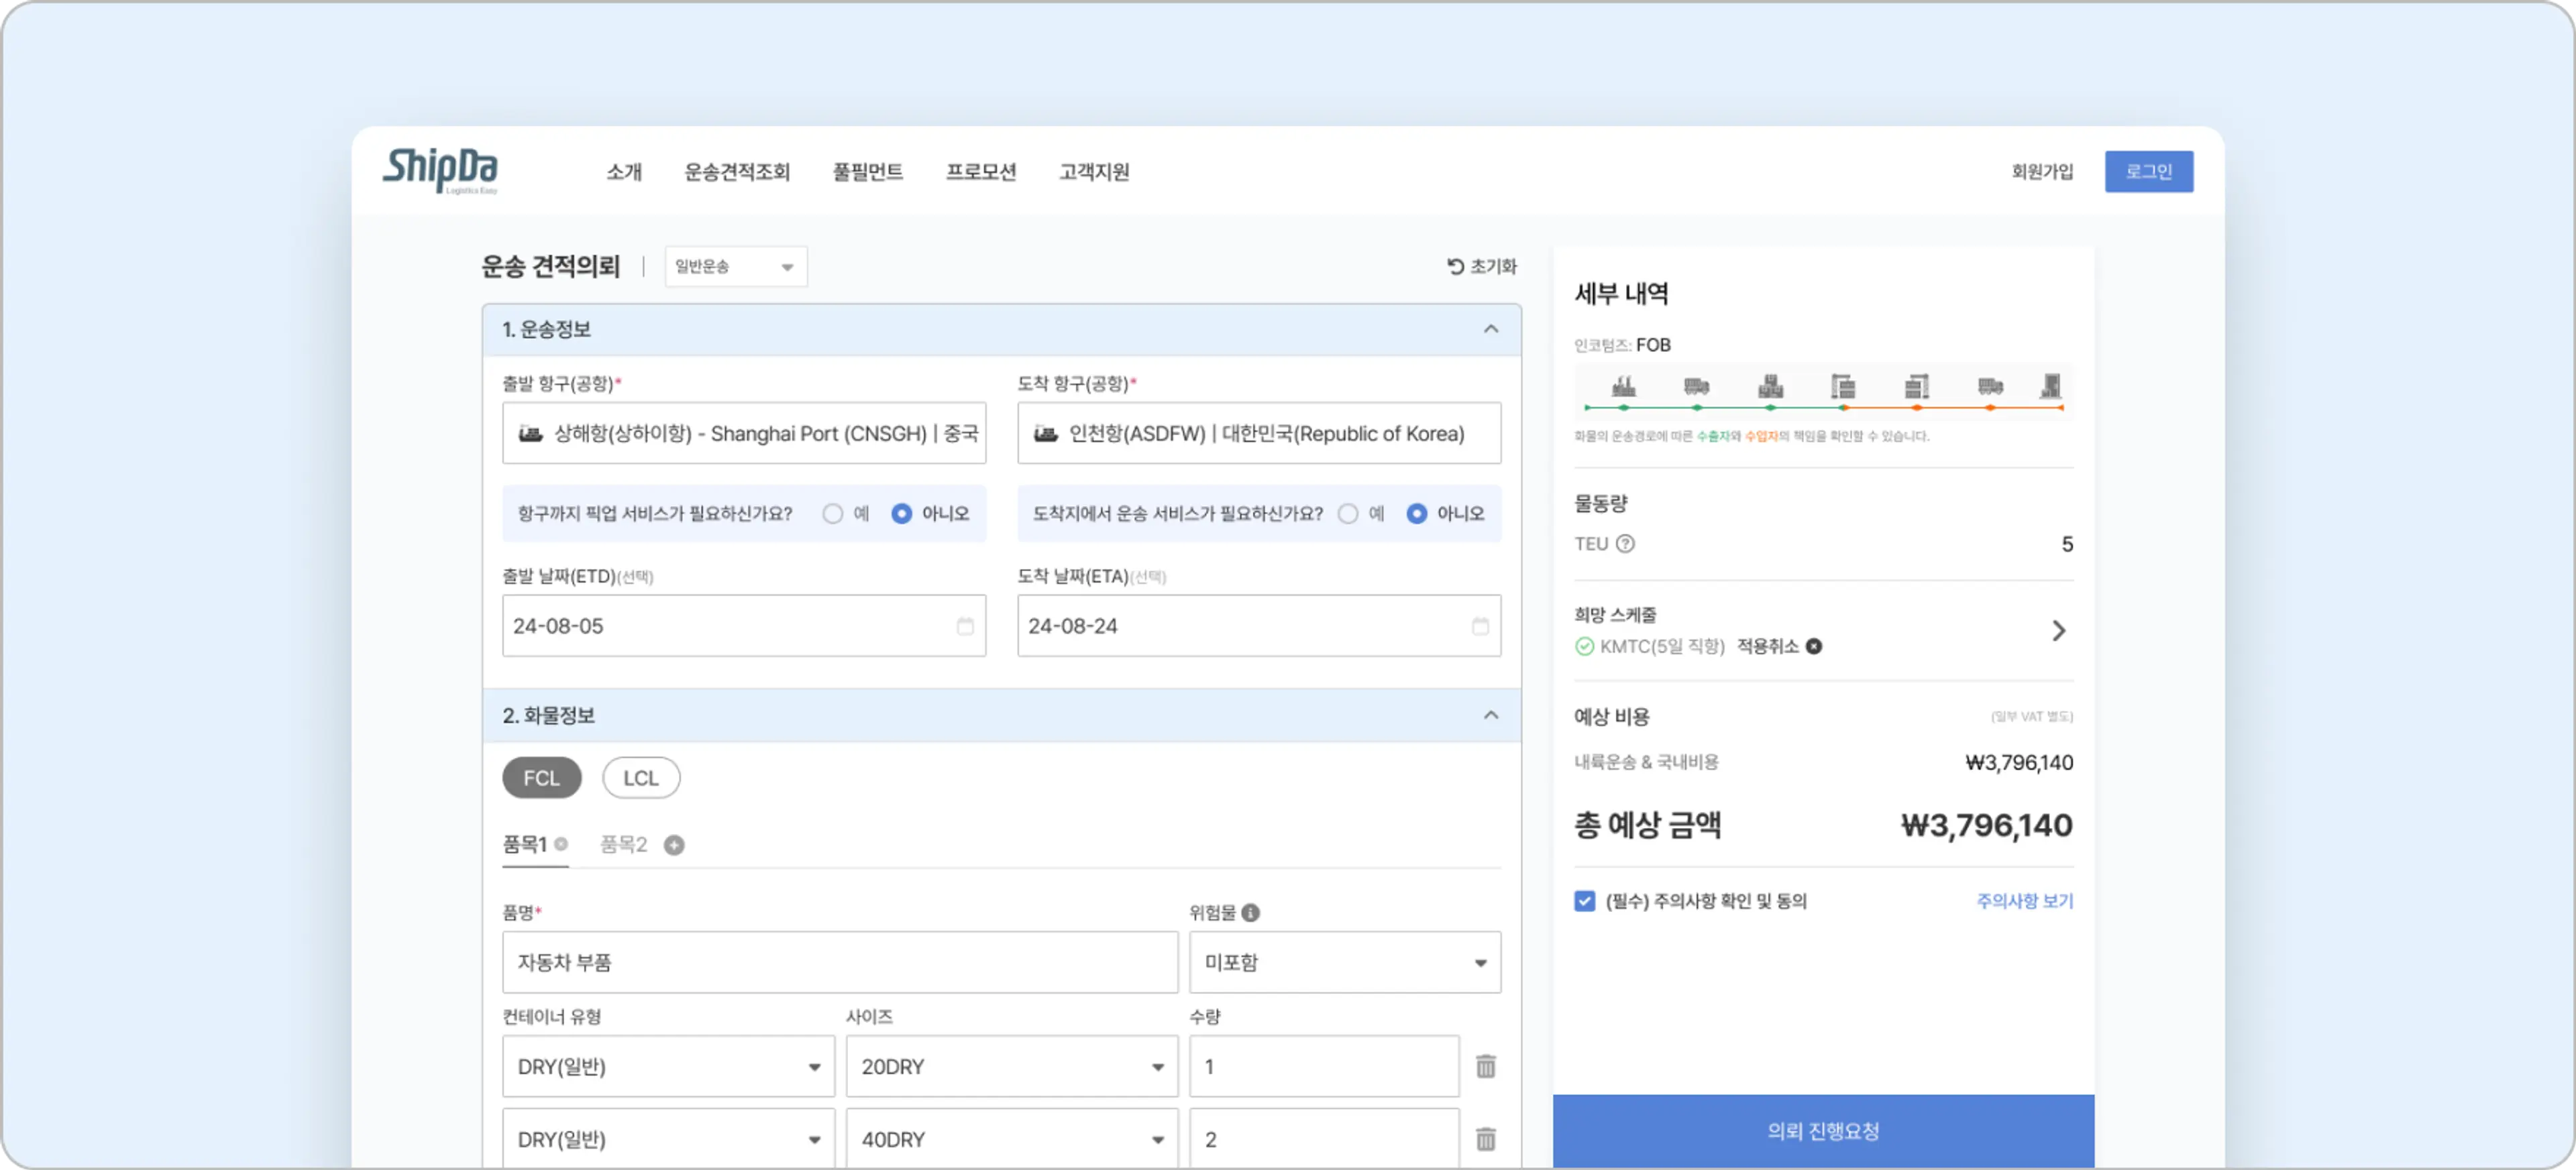This screenshot has width=2576, height=1170.
Task: Collapse the 1. 운송정보 section
Action: [1491, 330]
